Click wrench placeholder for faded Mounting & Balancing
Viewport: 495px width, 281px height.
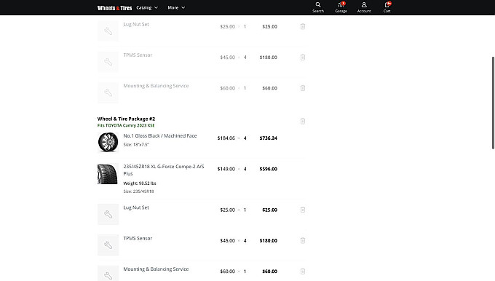[x=108, y=92]
